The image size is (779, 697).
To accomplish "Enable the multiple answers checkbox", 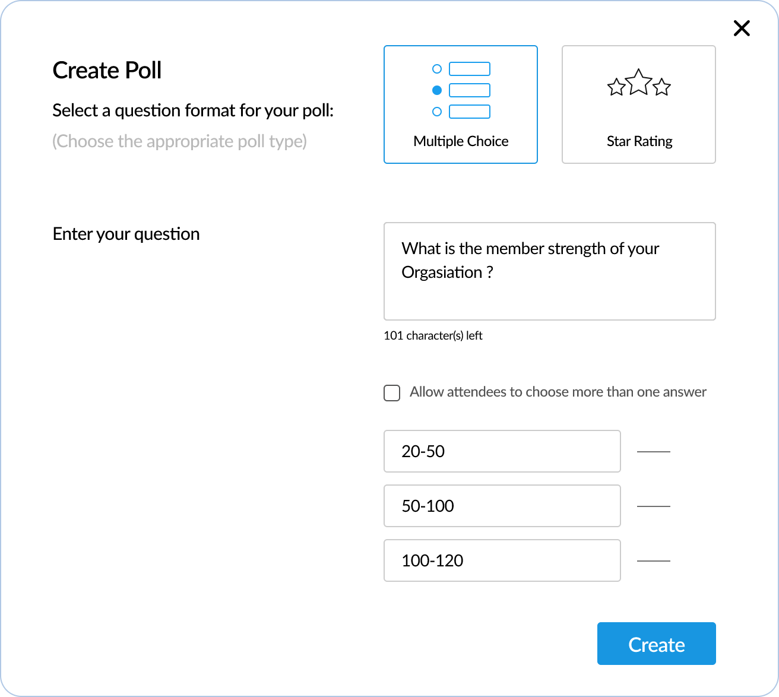I will 392,393.
